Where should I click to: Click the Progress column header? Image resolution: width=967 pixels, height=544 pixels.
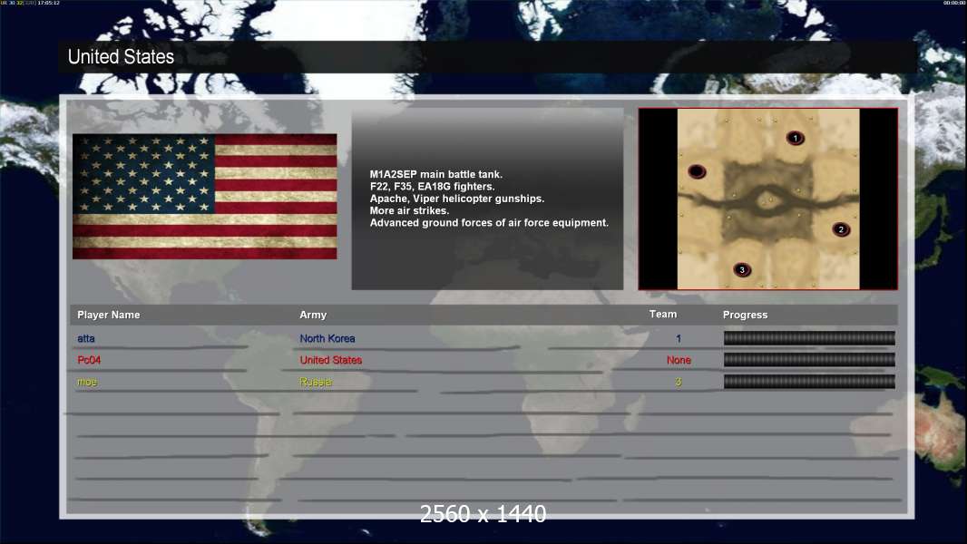pyautogui.click(x=745, y=315)
